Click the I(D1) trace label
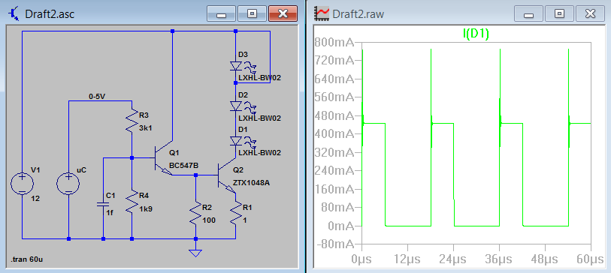 (476, 34)
